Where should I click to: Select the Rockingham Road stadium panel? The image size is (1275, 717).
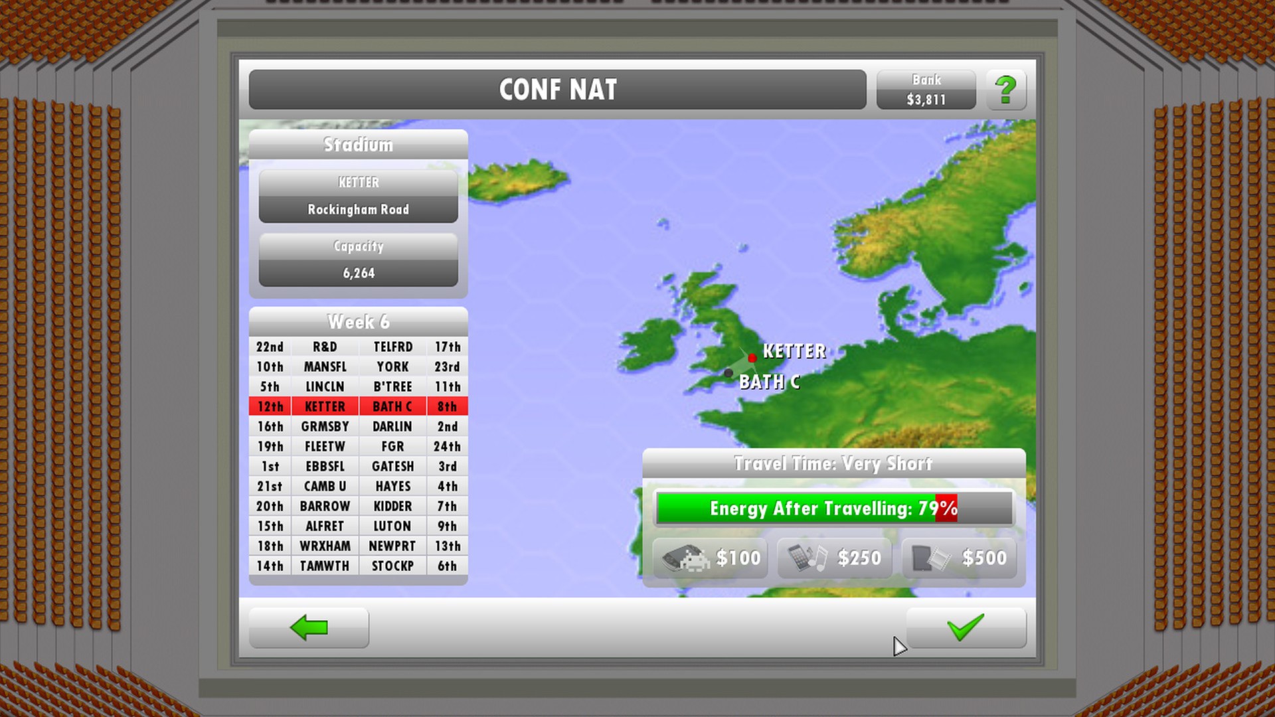tap(359, 196)
